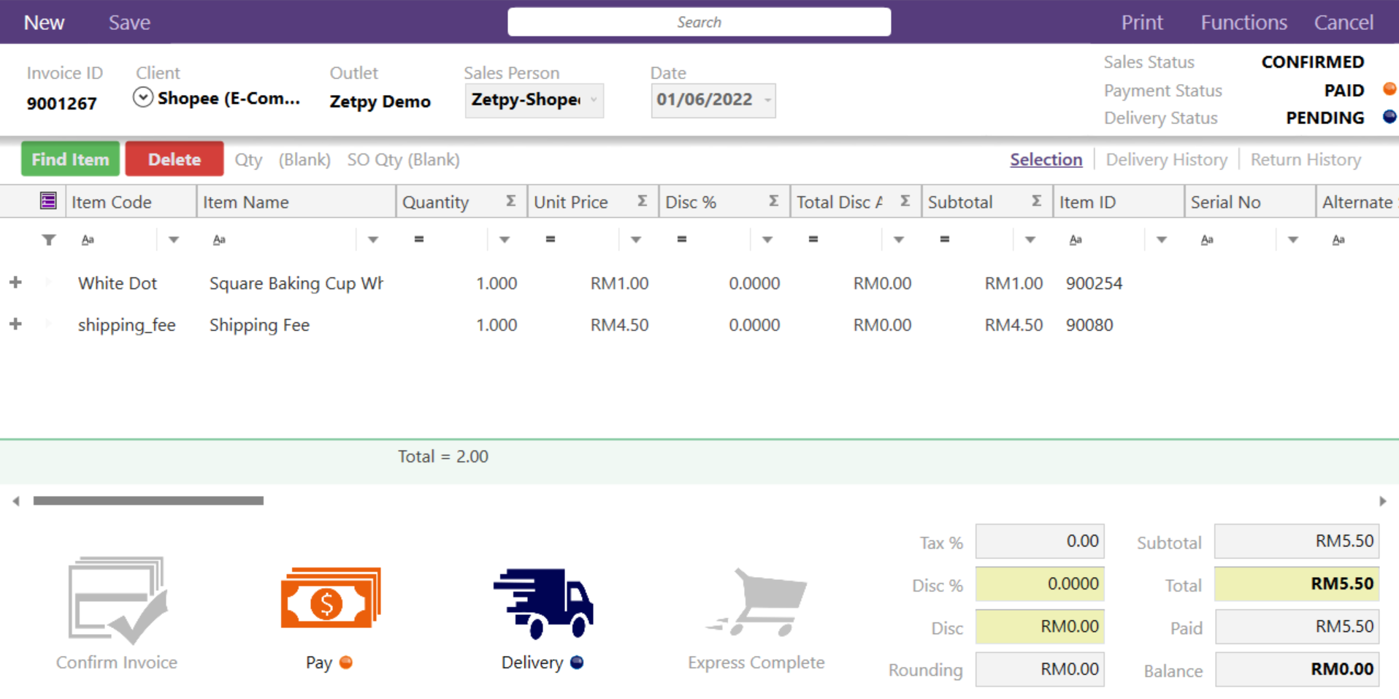1399x699 pixels.
Task: Click sigma icon on Disc % column
Action: pos(774,201)
